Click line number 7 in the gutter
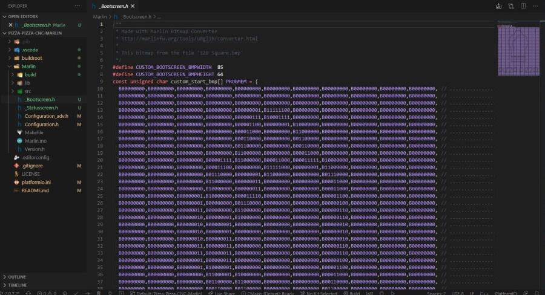The width and height of the screenshot is (545, 295). click(102, 67)
